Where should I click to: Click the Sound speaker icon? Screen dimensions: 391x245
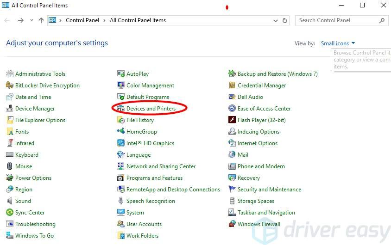10,201
